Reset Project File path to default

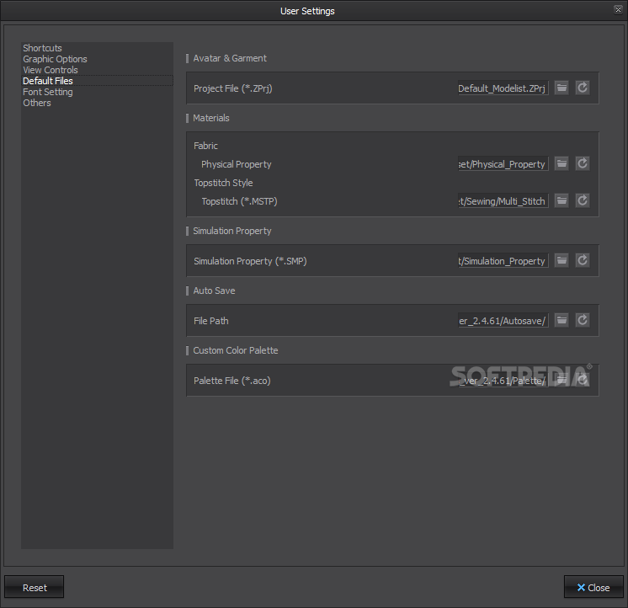(583, 88)
